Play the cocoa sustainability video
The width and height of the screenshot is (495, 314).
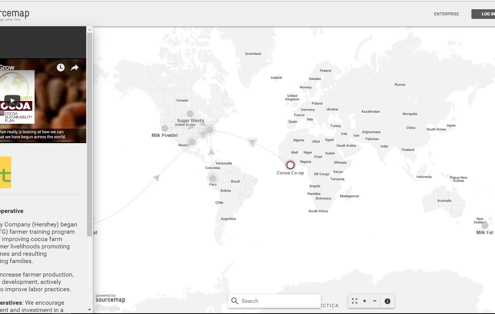point(12,101)
